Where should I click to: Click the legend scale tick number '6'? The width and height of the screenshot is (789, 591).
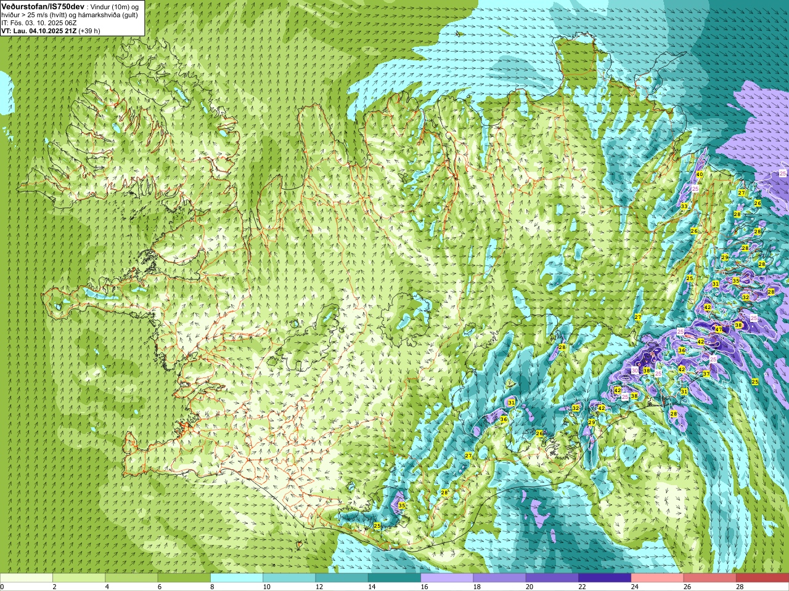click(x=160, y=587)
